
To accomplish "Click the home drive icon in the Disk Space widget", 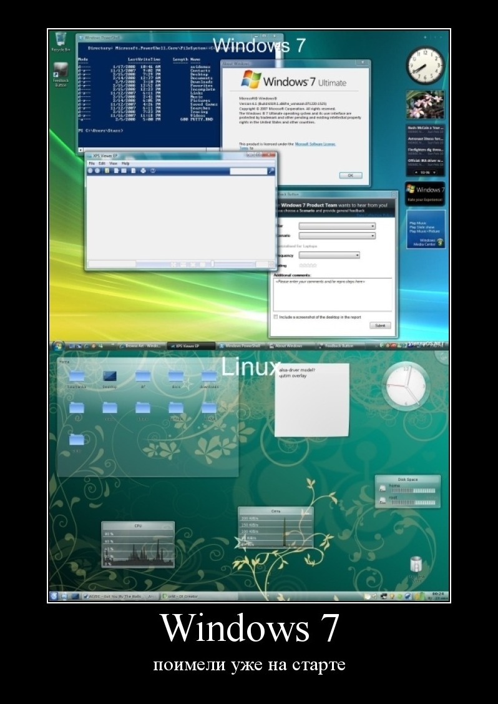I will click(x=383, y=488).
